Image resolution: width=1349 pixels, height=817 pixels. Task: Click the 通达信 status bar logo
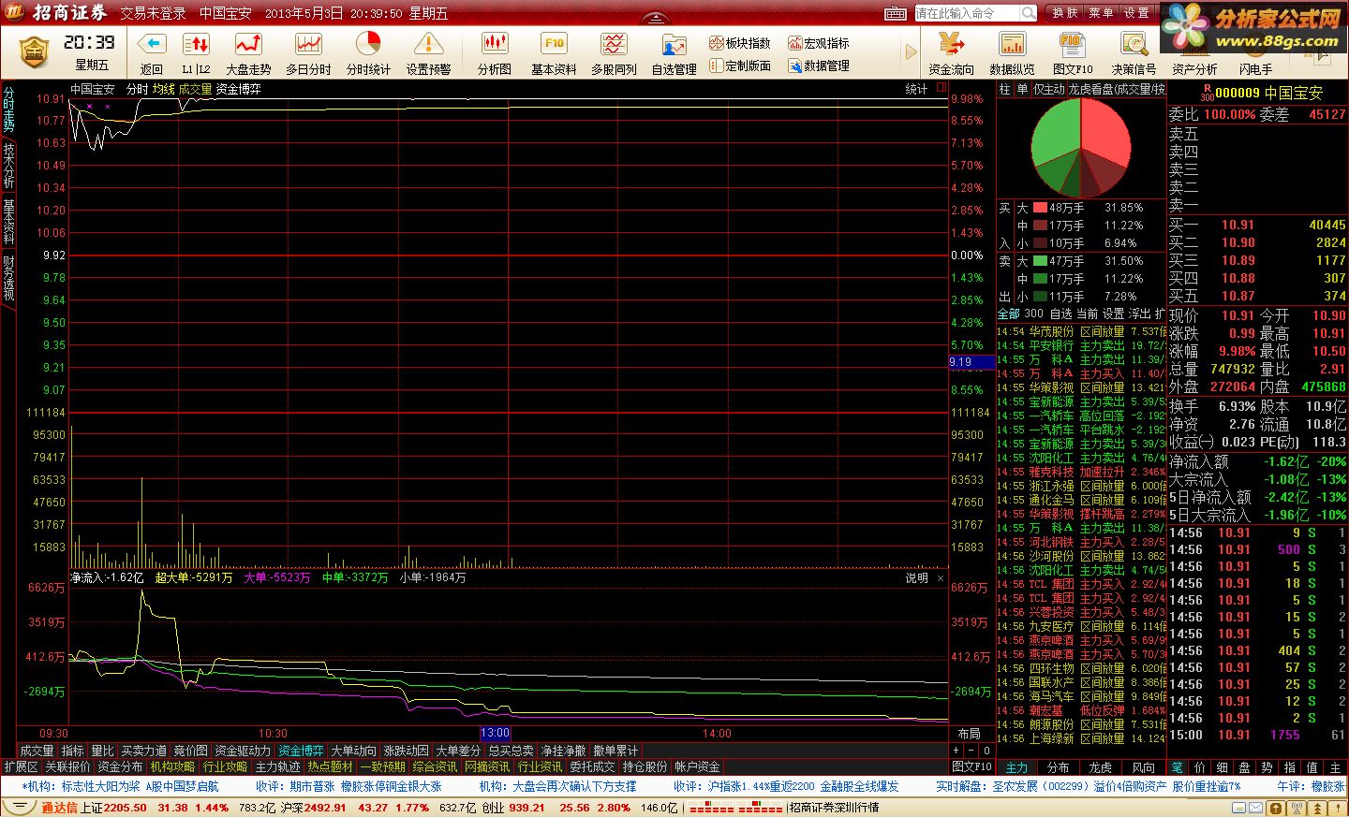(x=58, y=808)
